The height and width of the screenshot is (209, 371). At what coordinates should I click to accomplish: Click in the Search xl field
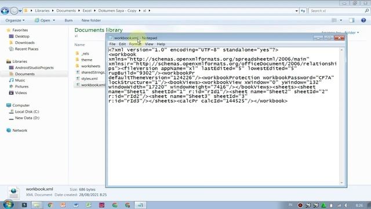point(336,11)
